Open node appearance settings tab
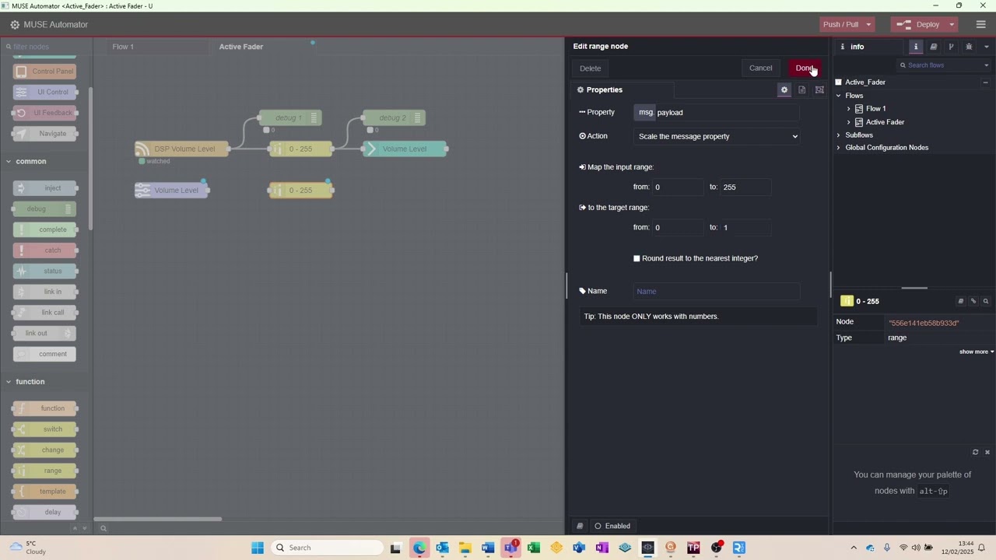 tap(819, 90)
